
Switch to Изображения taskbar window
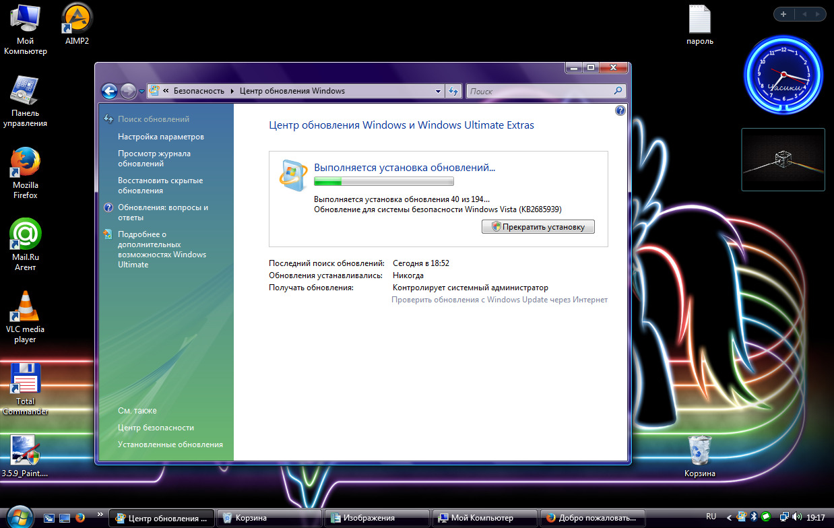(x=377, y=518)
